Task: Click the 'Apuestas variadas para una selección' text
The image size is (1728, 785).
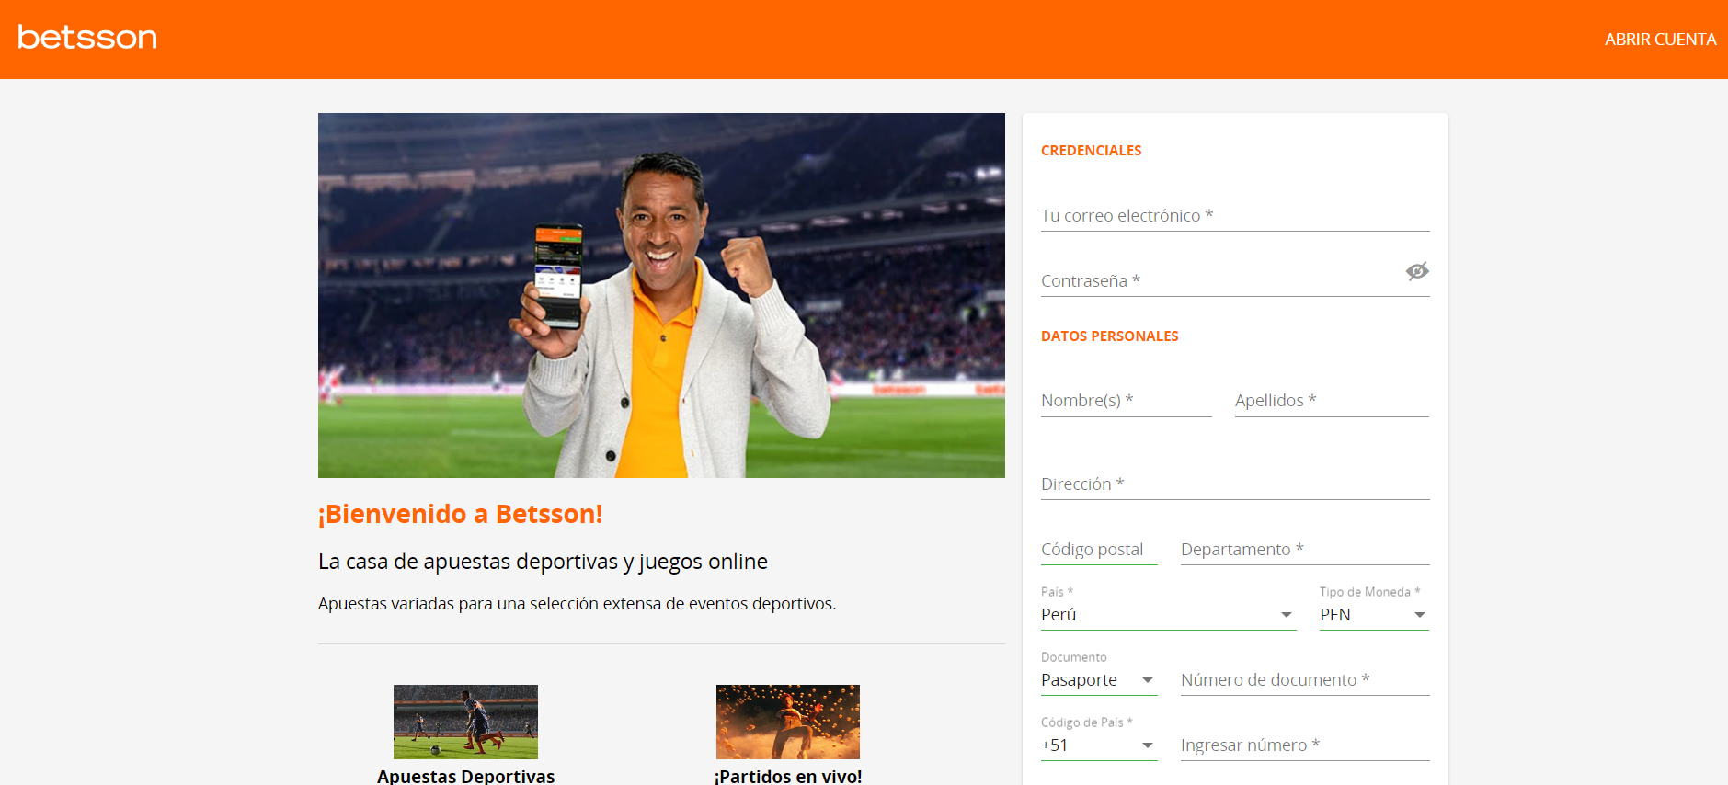Action: click(577, 604)
